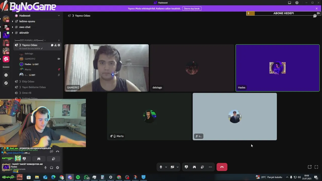Toggle noise suppression in voice panel

52,151
